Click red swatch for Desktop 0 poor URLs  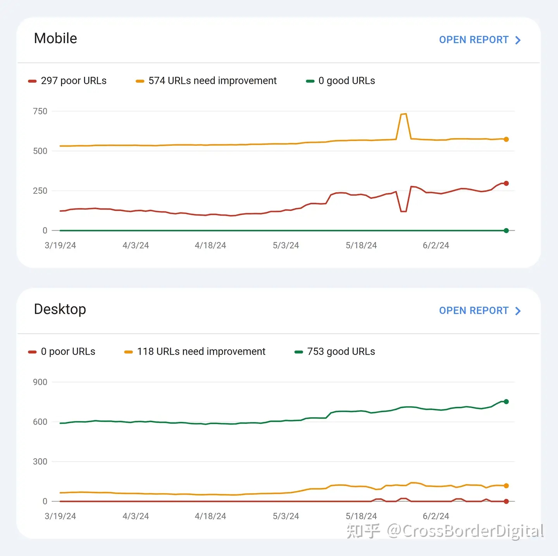click(x=32, y=352)
